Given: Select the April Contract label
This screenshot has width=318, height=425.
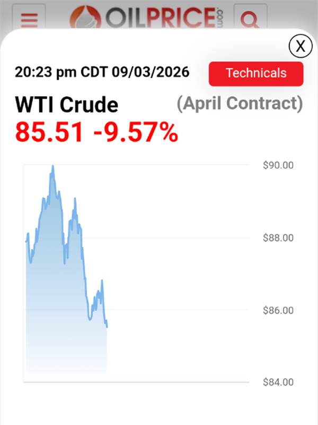Looking at the screenshot, I should coord(240,103).
